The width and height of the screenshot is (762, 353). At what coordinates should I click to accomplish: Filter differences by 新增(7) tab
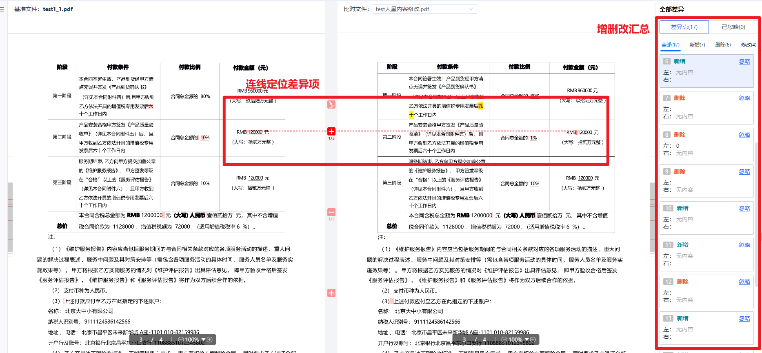point(697,45)
